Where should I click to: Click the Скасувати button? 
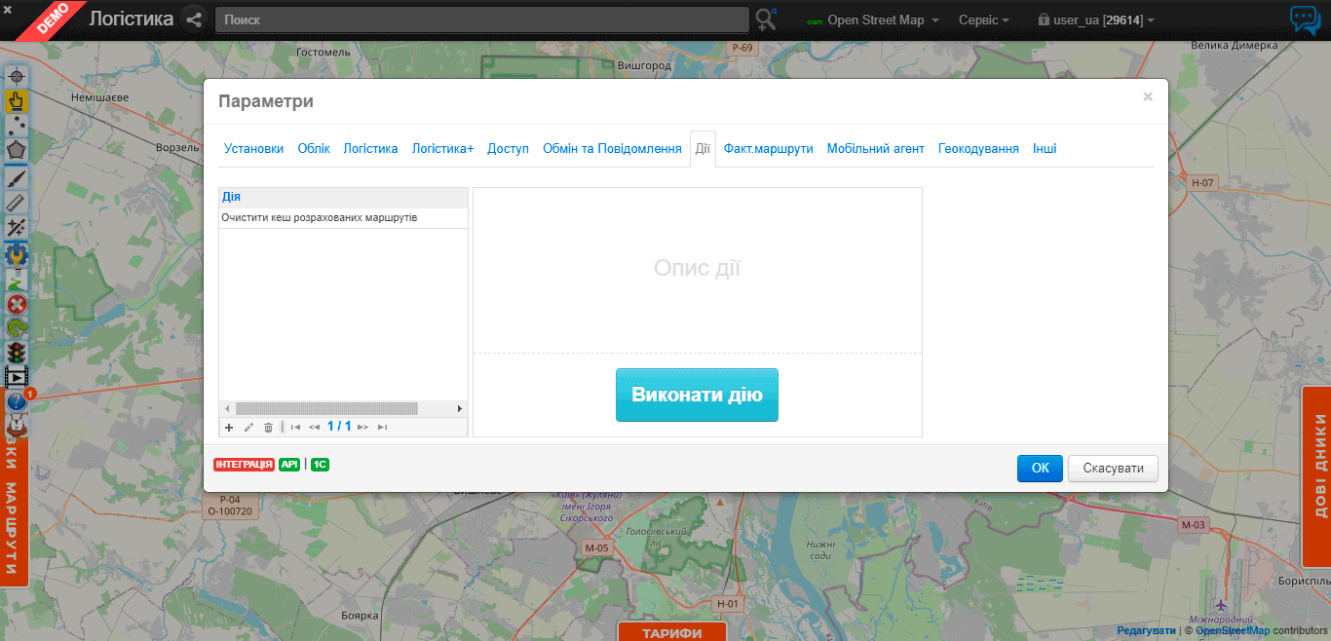1113,469
